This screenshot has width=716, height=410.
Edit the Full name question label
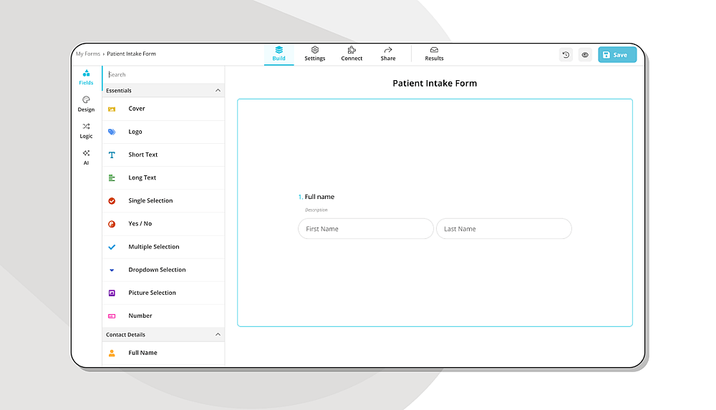319,197
